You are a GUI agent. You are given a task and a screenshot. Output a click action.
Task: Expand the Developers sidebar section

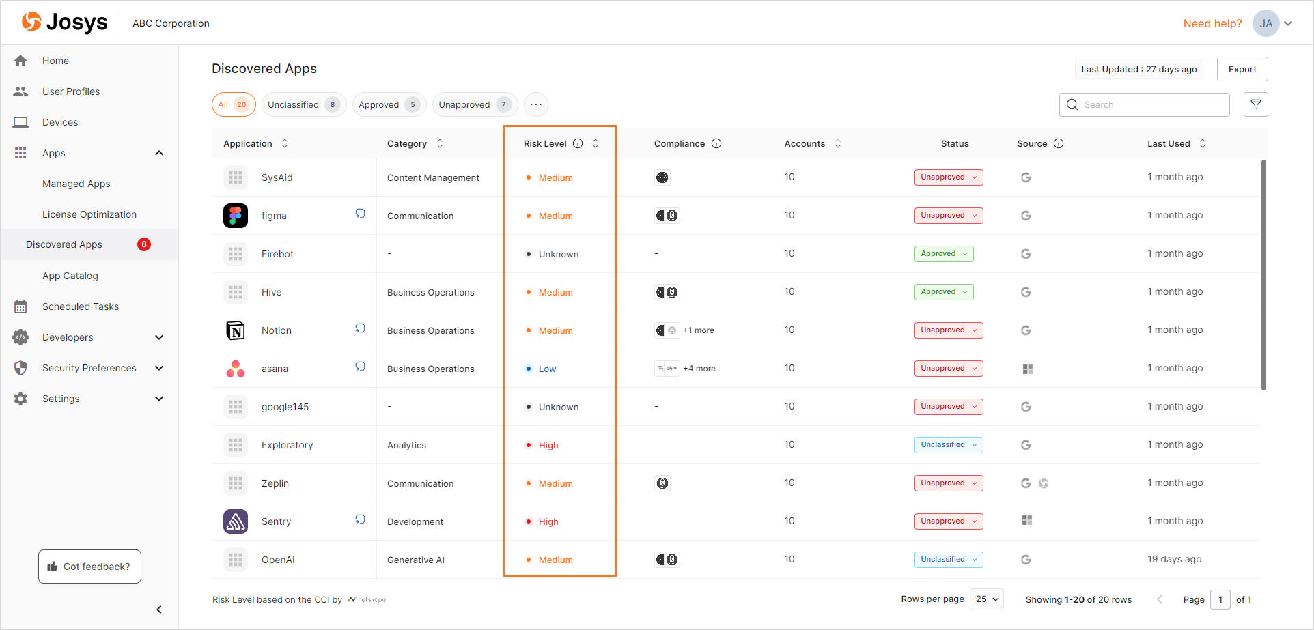click(x=159, y=337)
